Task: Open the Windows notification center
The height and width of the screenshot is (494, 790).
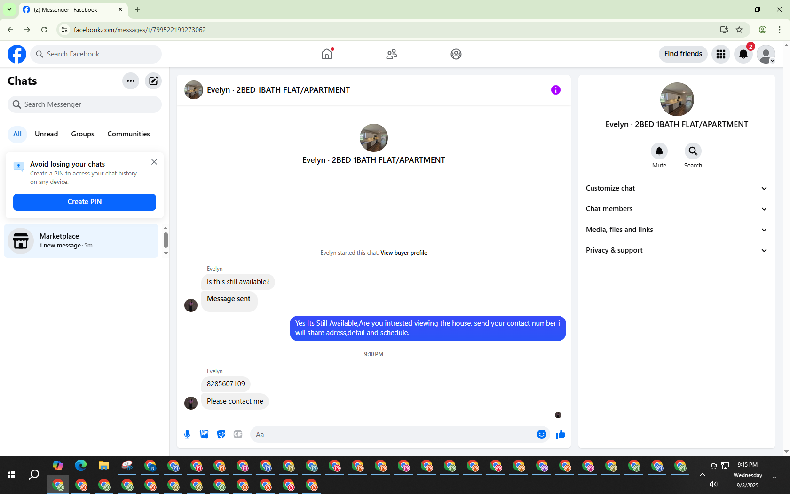Action: click(x=774, y=475)
